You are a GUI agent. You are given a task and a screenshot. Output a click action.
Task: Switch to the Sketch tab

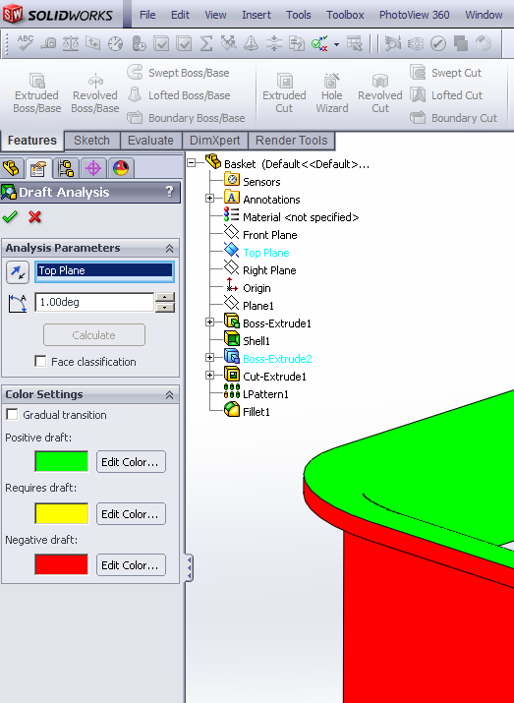[91, 141]
